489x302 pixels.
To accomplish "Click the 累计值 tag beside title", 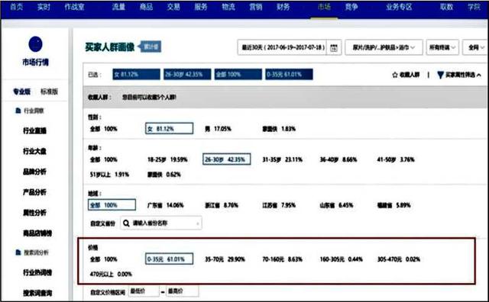I will tap(151, 47).
